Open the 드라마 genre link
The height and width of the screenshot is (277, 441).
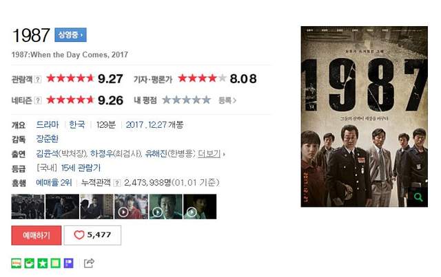tap(48, 124)
